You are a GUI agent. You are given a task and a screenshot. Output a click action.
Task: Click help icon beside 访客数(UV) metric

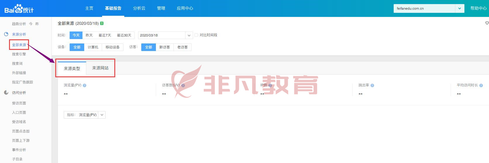pos(183,85)
